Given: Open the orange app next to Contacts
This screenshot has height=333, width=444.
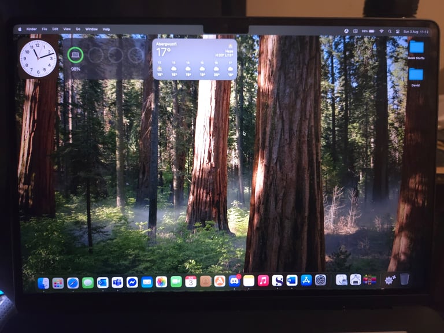Looking at the screenshot, I should tap(220, 281).
